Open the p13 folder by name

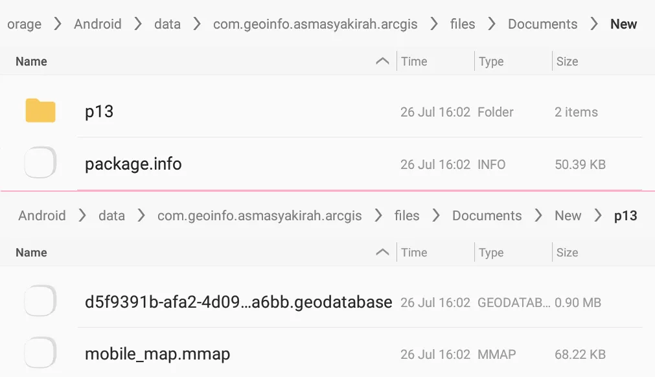click(99, 112)
